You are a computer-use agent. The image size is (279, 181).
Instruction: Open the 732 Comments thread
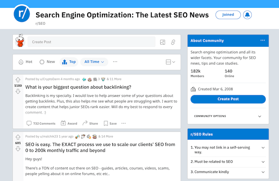coord(41,123)
